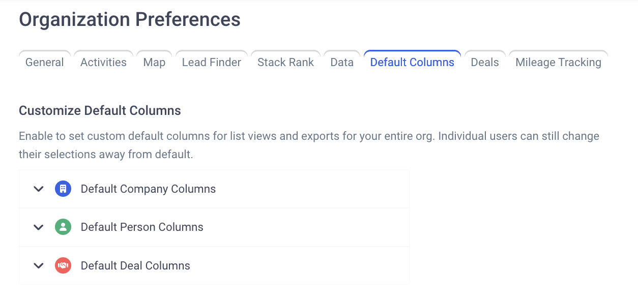638x300 pixels.
Task: Open the Stack Rank tab
Action: click(285, 62)
